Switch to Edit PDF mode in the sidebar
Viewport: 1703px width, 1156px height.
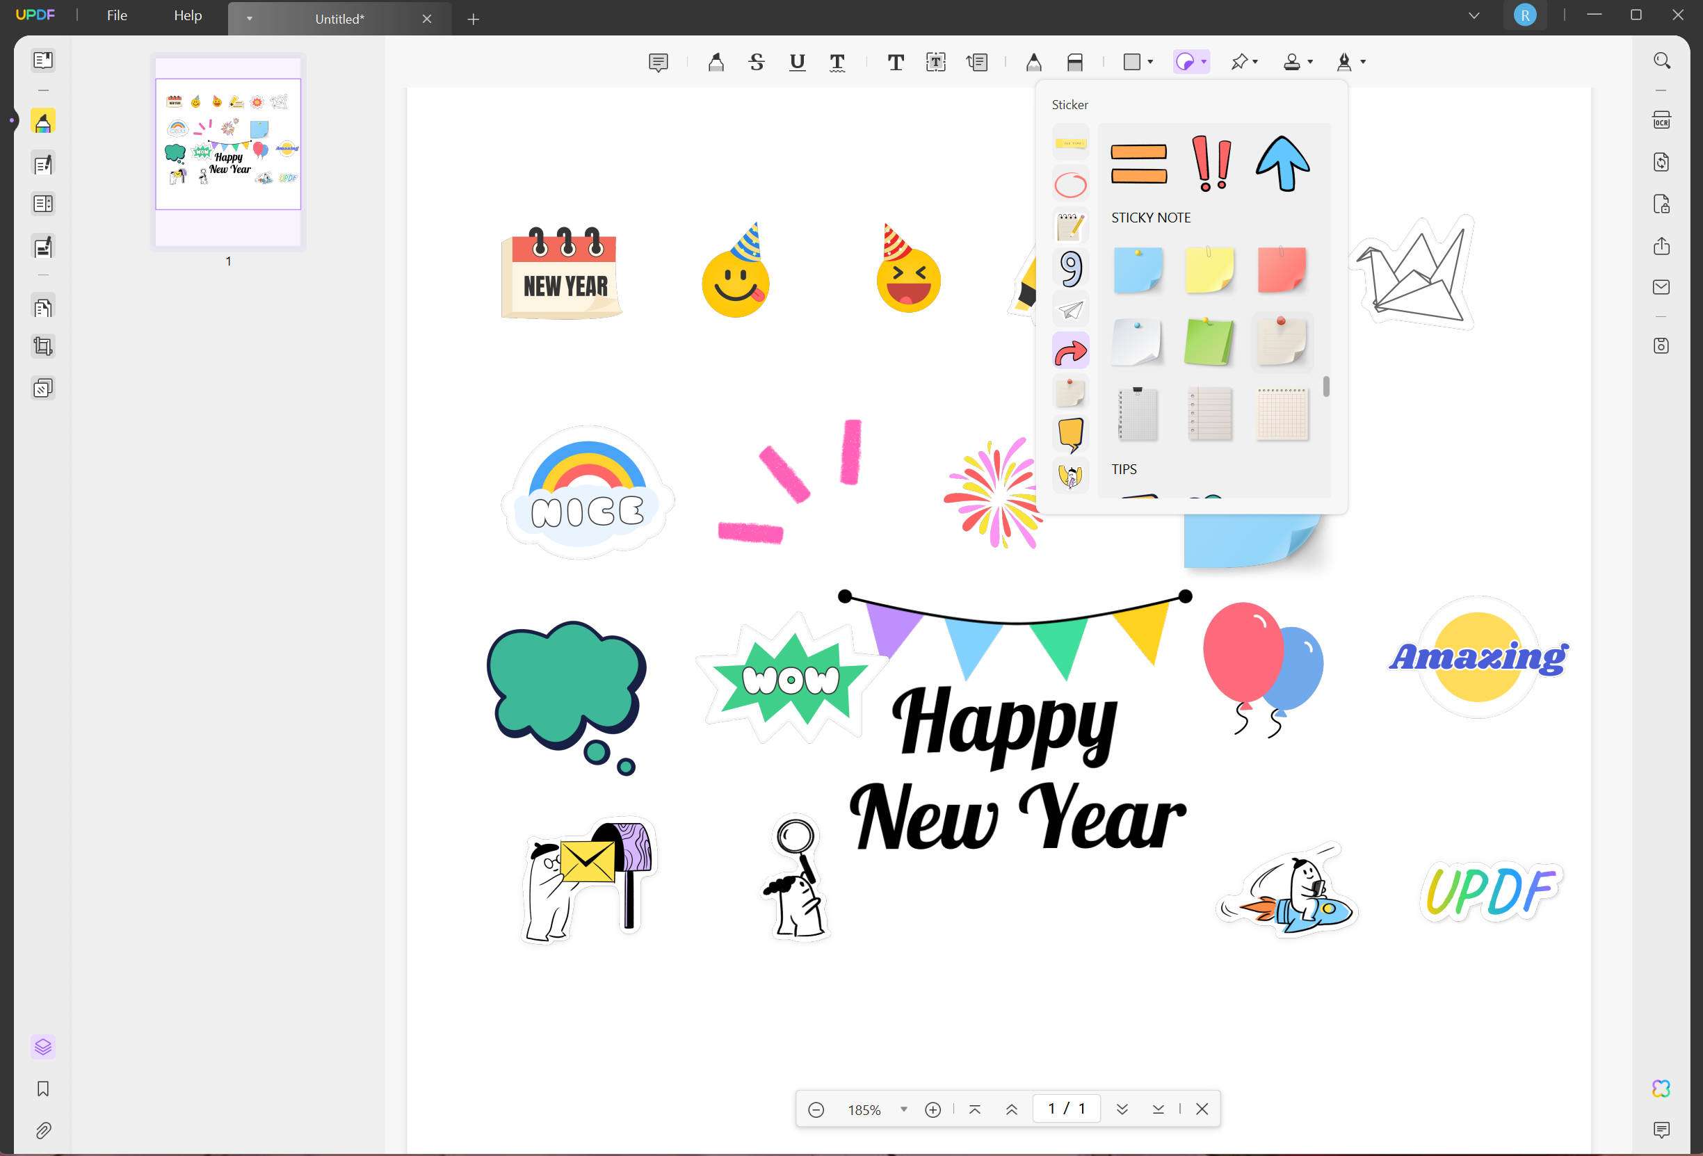[42, 164]
